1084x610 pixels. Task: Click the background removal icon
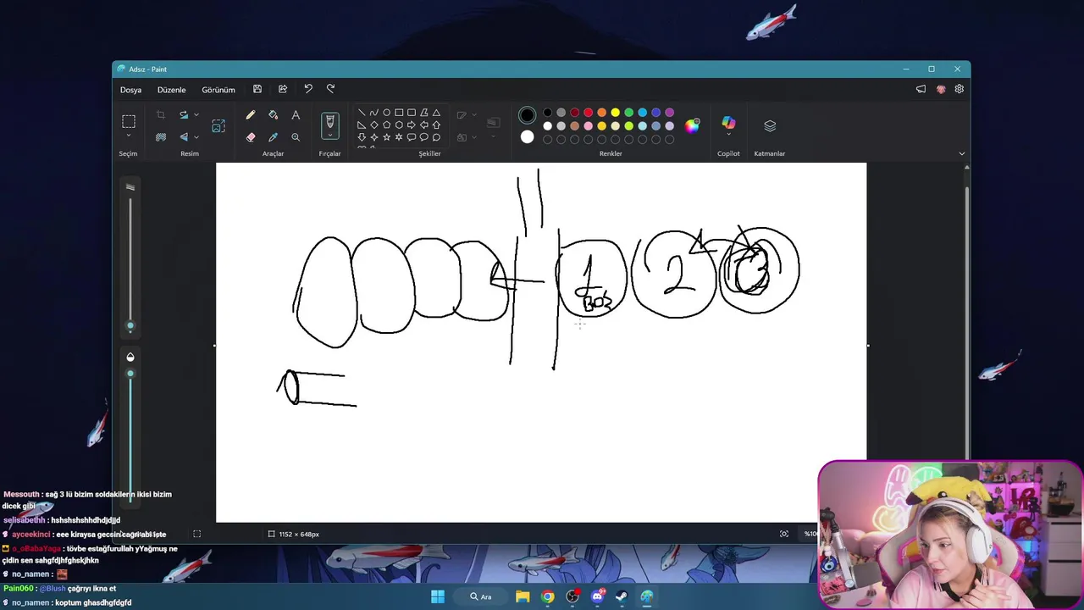tap(160, 136)
